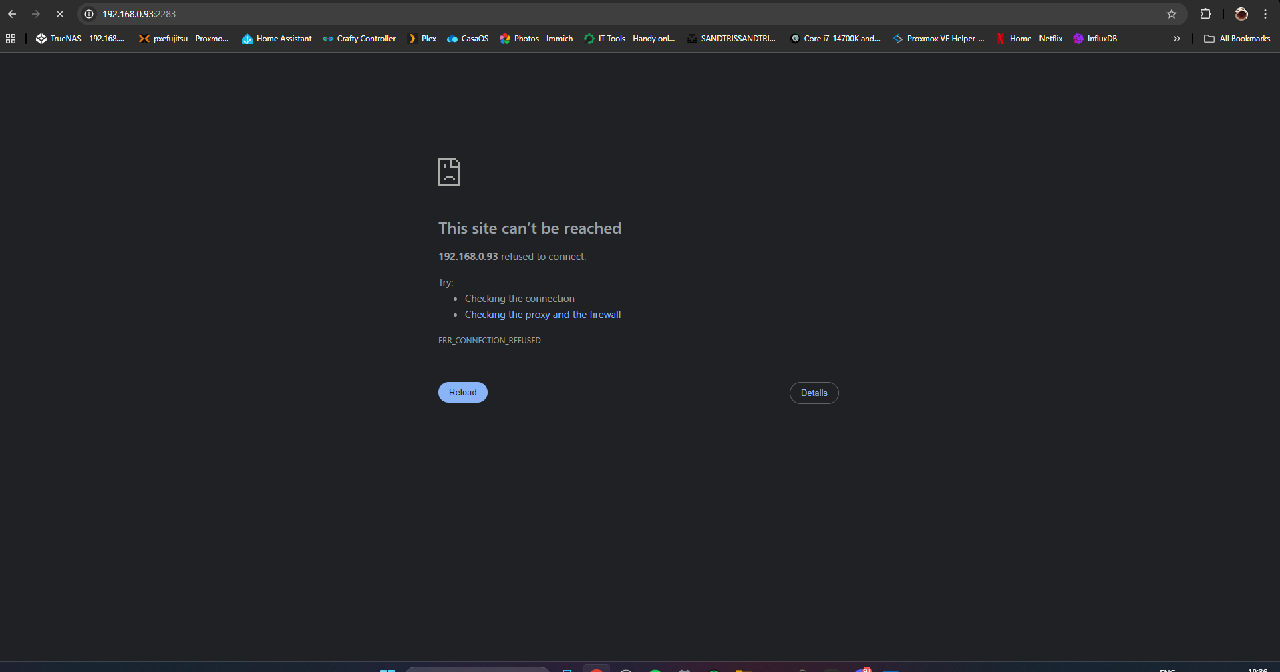Viewport: 1280px width, 672px height.
Task: Open the Chrome three-dot menu
Action: [x=1265, y=14]
